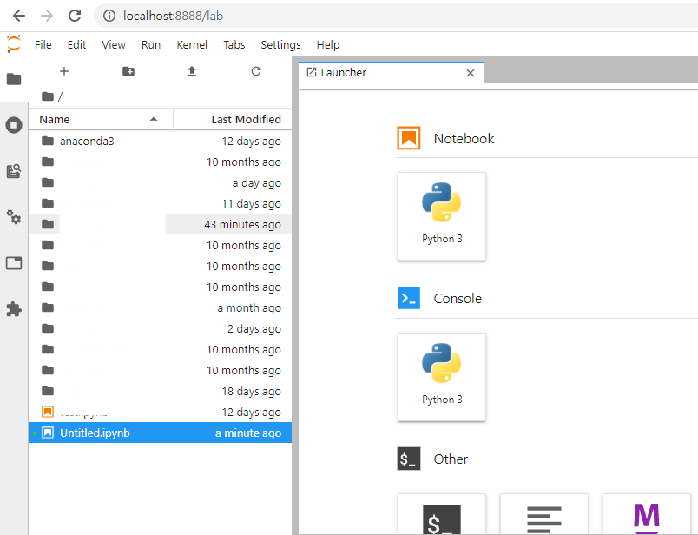698x535 pixels.
Task: Go back in the browser
Action: click(19, 16)
